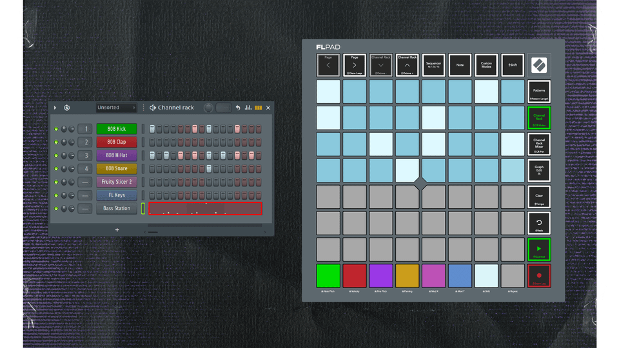Open the graph editor bars icon
This screenshot has width=619, height=348.
tap(248, 108)
